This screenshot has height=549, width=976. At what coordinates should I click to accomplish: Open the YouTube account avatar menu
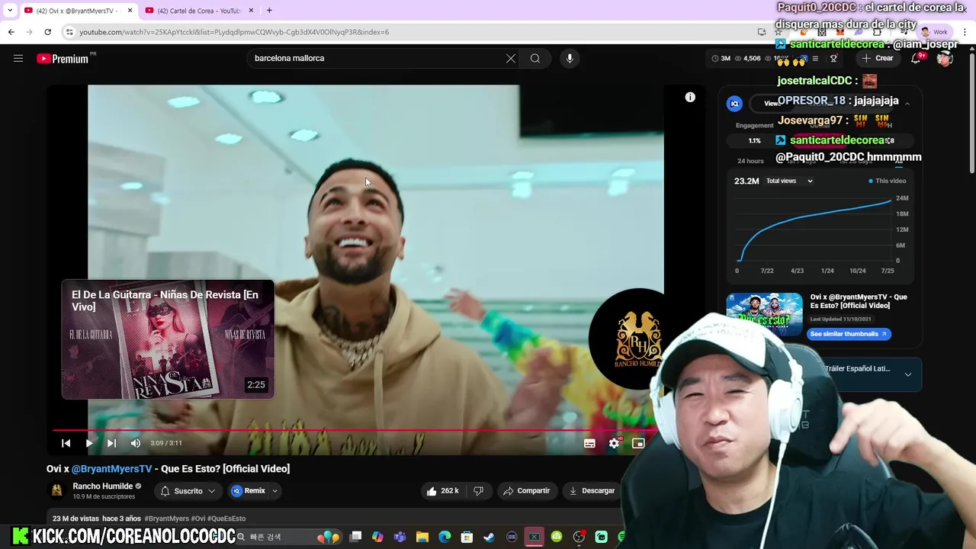tap(945, 58)
